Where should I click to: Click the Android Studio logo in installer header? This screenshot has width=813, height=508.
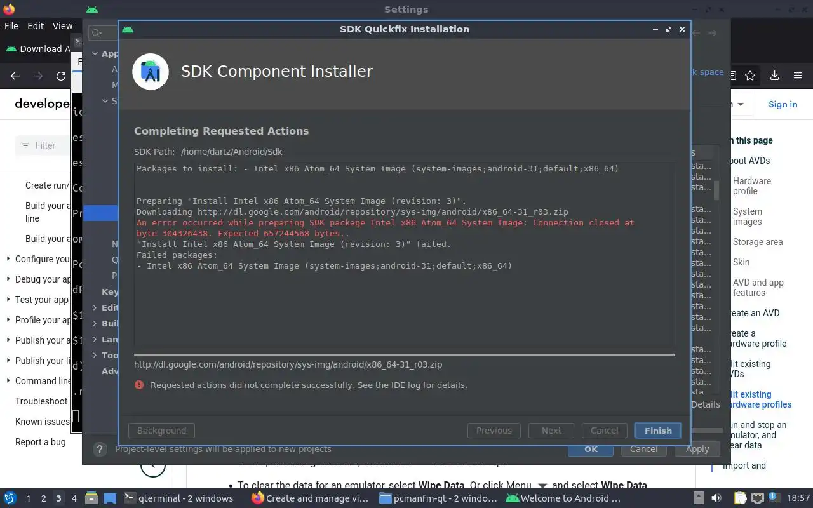(151, 72)
